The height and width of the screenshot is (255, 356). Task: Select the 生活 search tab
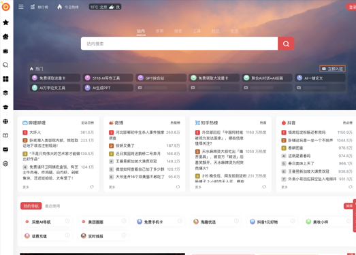[234, 31]
